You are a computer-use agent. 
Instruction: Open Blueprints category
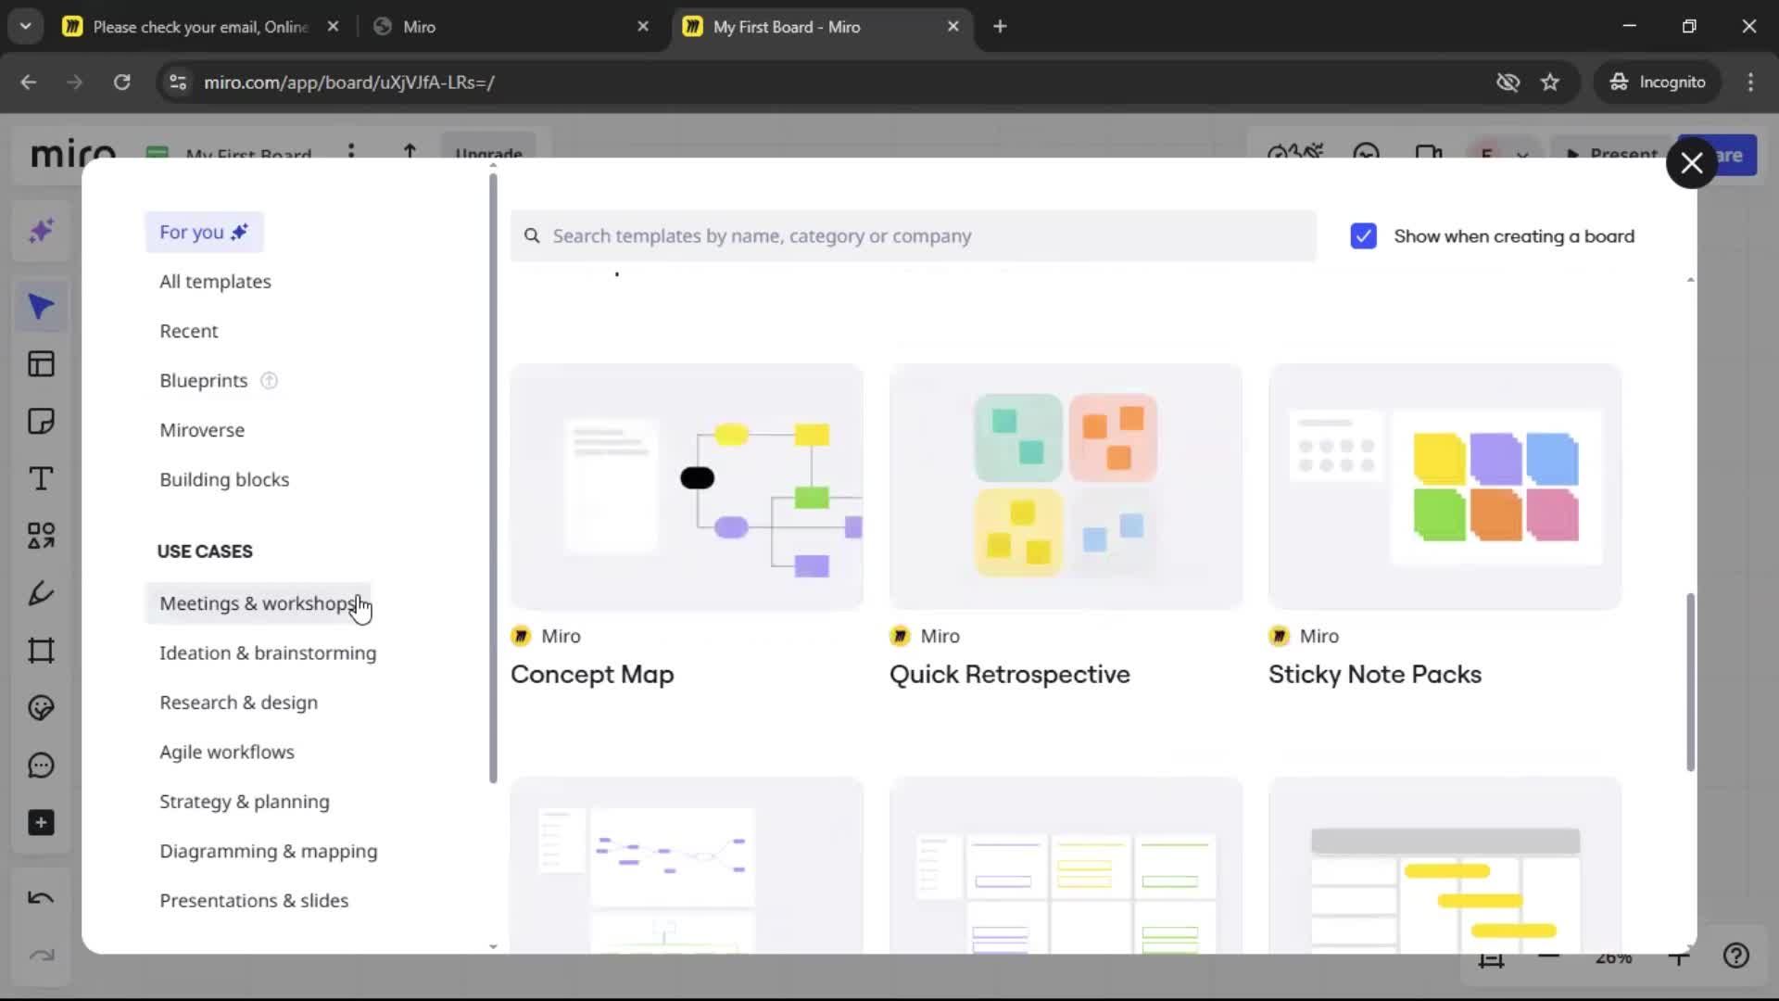coord(203,381)
